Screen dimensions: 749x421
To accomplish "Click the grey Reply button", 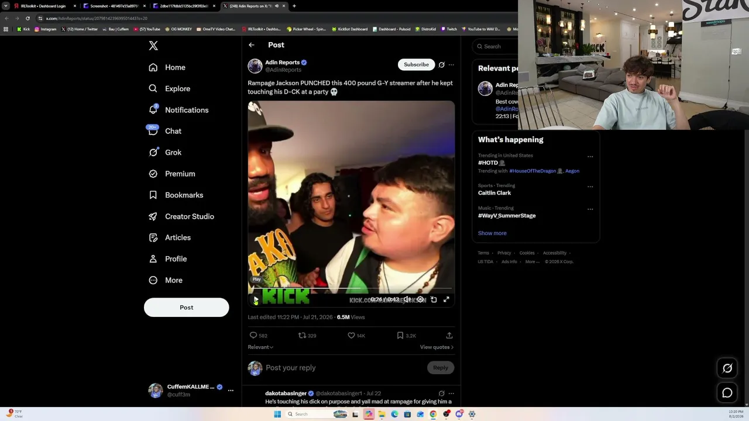I will click(x=441, y=368).
